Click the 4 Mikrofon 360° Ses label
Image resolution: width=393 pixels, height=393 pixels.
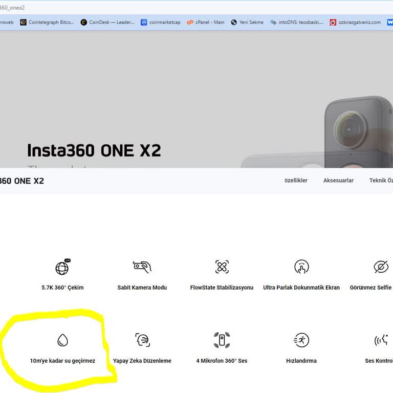222,361
